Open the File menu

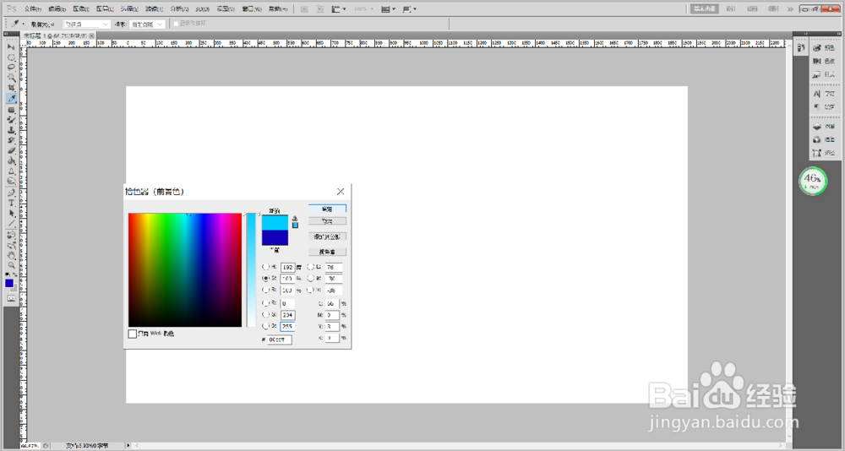point(33,9)
